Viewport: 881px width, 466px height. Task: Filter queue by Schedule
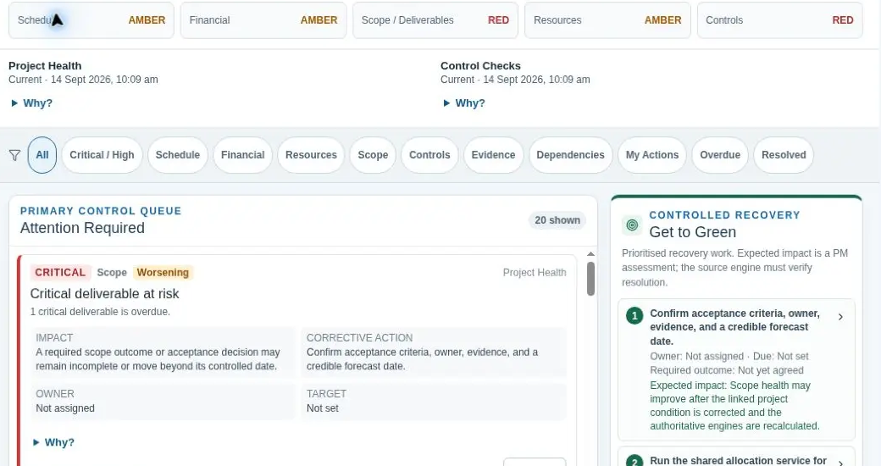pos(178,155)
